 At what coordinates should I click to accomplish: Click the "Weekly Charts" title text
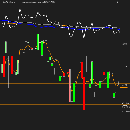pyautogui.click(x=9, y=2)
